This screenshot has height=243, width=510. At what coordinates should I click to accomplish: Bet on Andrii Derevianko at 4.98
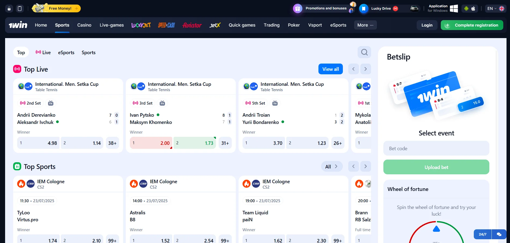pos(38,143)
